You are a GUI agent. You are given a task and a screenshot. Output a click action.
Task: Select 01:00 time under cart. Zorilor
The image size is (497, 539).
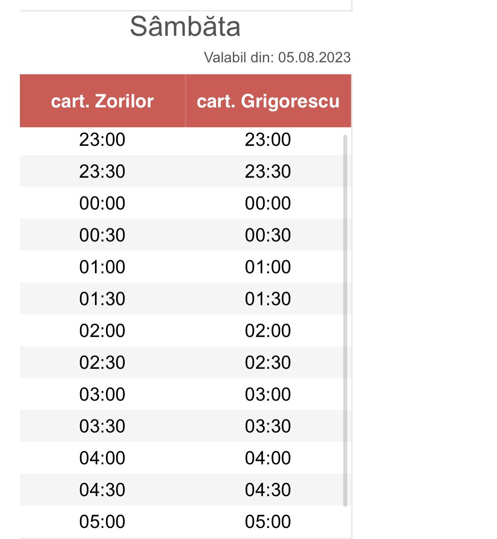(x=102, y=267)
